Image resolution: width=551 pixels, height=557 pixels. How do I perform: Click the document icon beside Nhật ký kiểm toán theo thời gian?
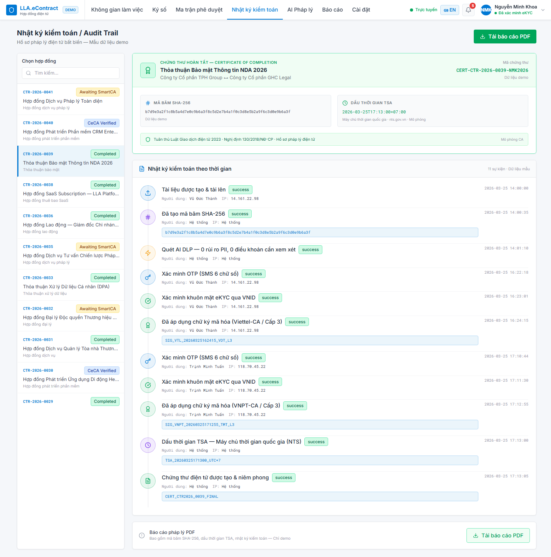(142, 169)
